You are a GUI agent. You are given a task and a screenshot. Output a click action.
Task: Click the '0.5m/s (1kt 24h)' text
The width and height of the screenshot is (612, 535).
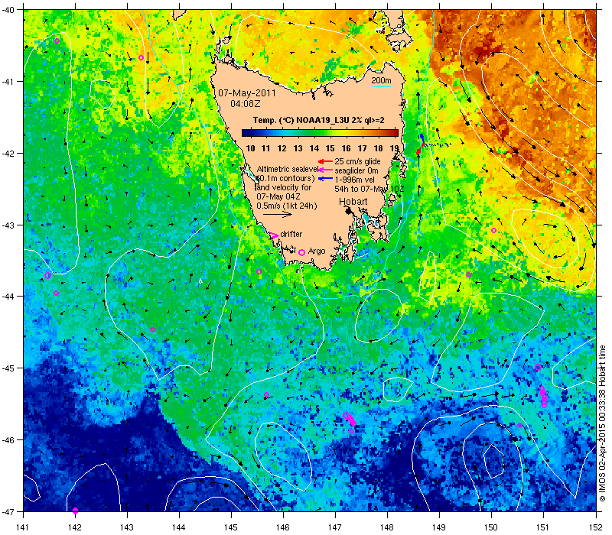286,206
